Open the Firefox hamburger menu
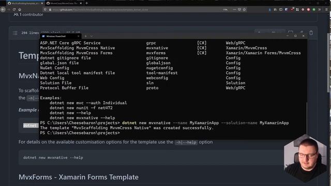 click(x=326, y=10)
